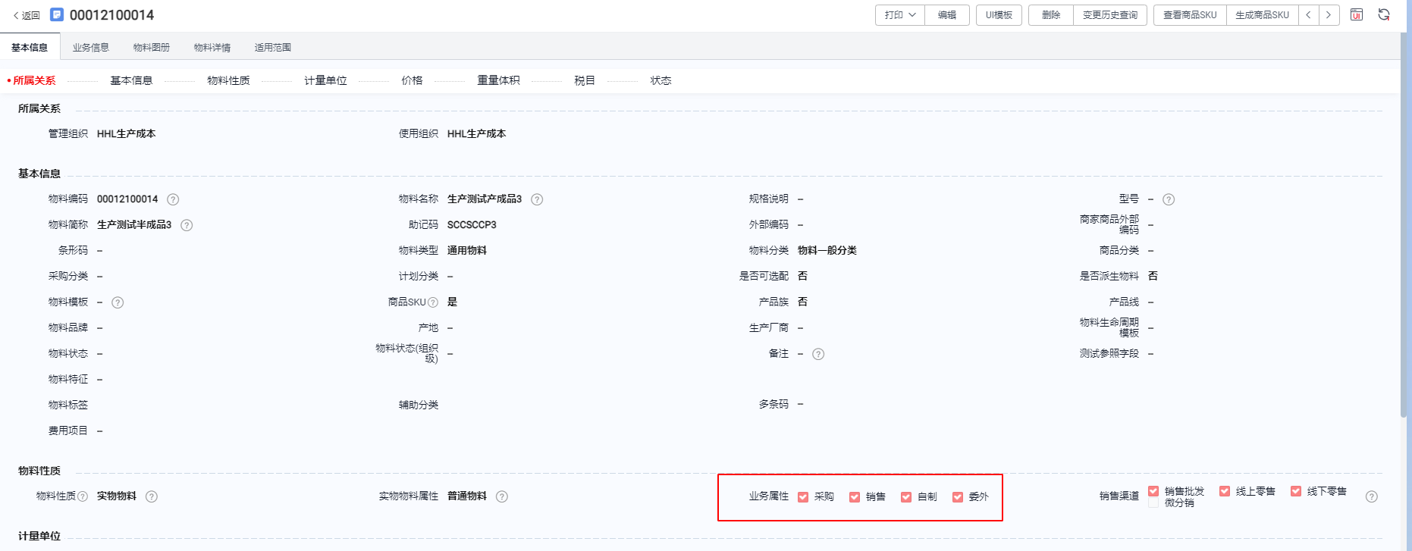Jump to 计量单位 section anchor
1412x551 pixels.
click(325, 80)
